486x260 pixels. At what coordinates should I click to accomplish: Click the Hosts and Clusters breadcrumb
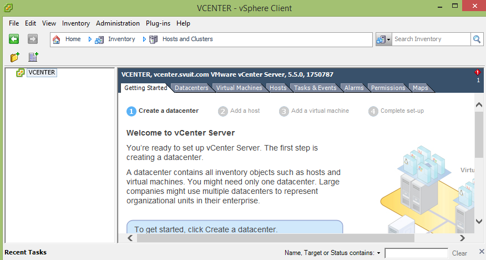(187, 39)
